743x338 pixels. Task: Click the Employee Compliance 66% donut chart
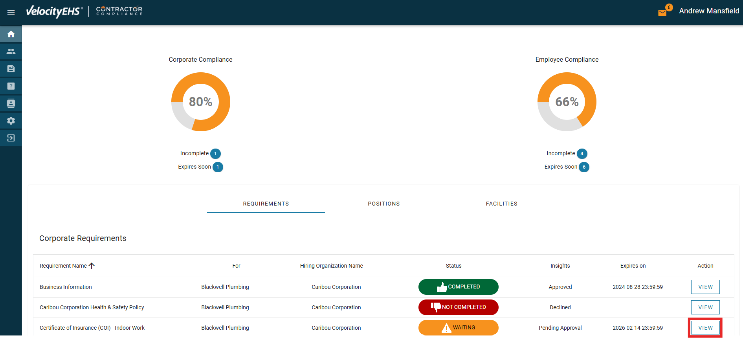(x=567, y=102)
